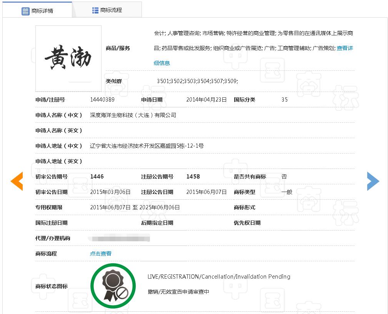Click the blurred agency name field

pos(119,238)
